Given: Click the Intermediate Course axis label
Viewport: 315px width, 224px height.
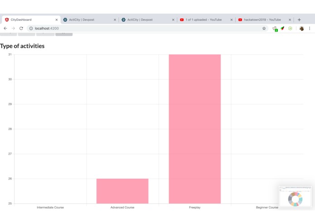Looking at the screenshot, I should click(50, 207).
